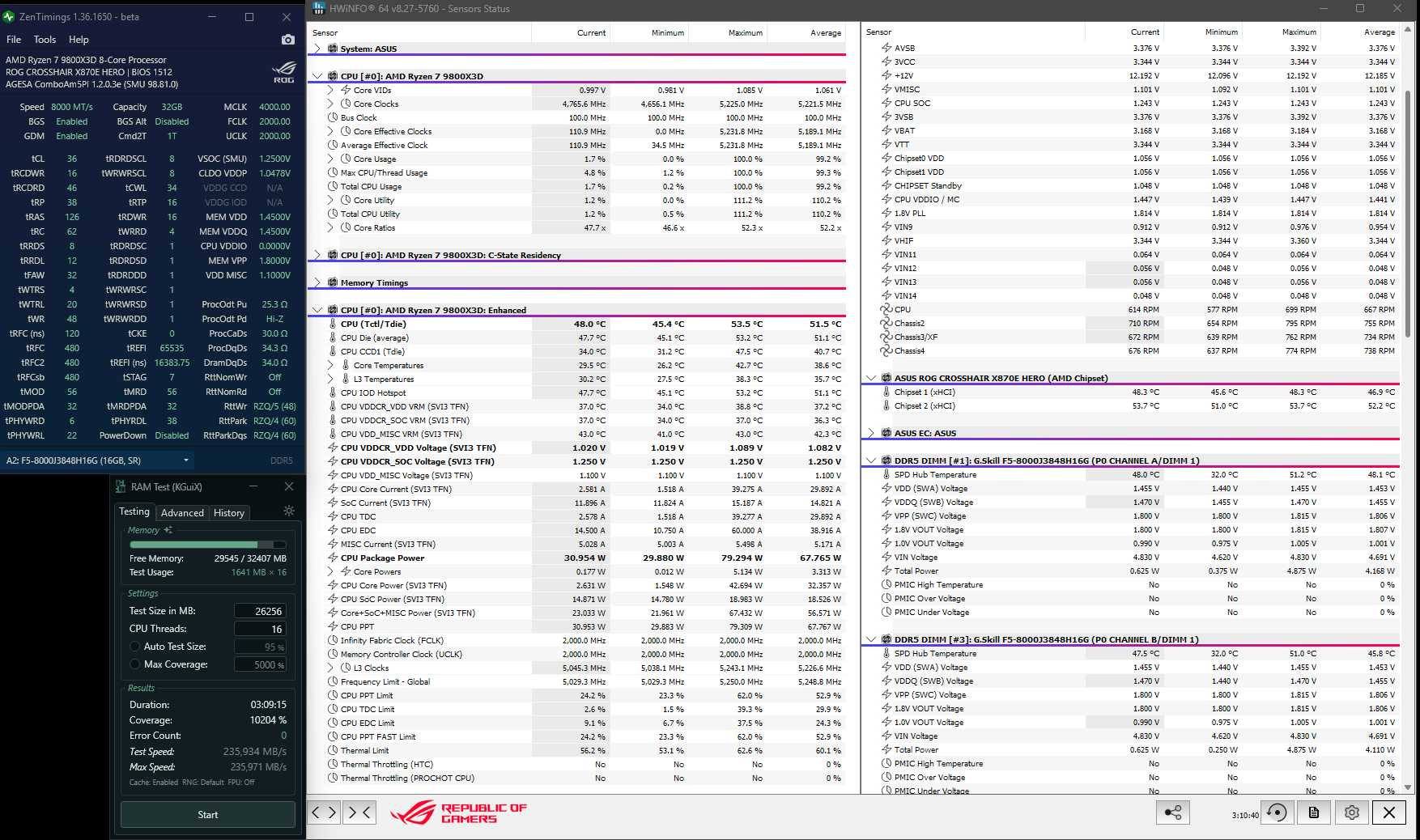Edit the CPU Threads field
The height and width of the screenshot is (840, 1420).
tap(260, 630)
